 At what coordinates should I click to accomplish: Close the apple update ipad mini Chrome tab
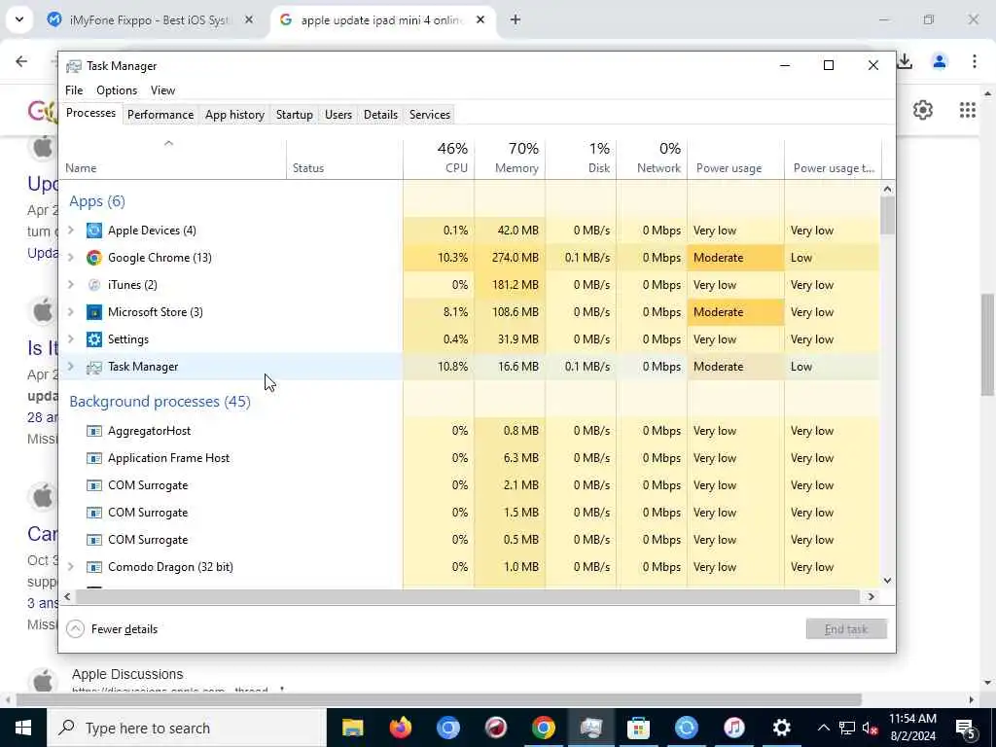480,20
